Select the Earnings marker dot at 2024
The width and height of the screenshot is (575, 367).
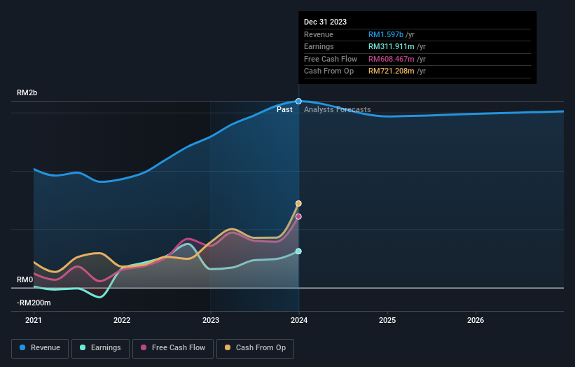pyautogui.click(x=298, y=251)
